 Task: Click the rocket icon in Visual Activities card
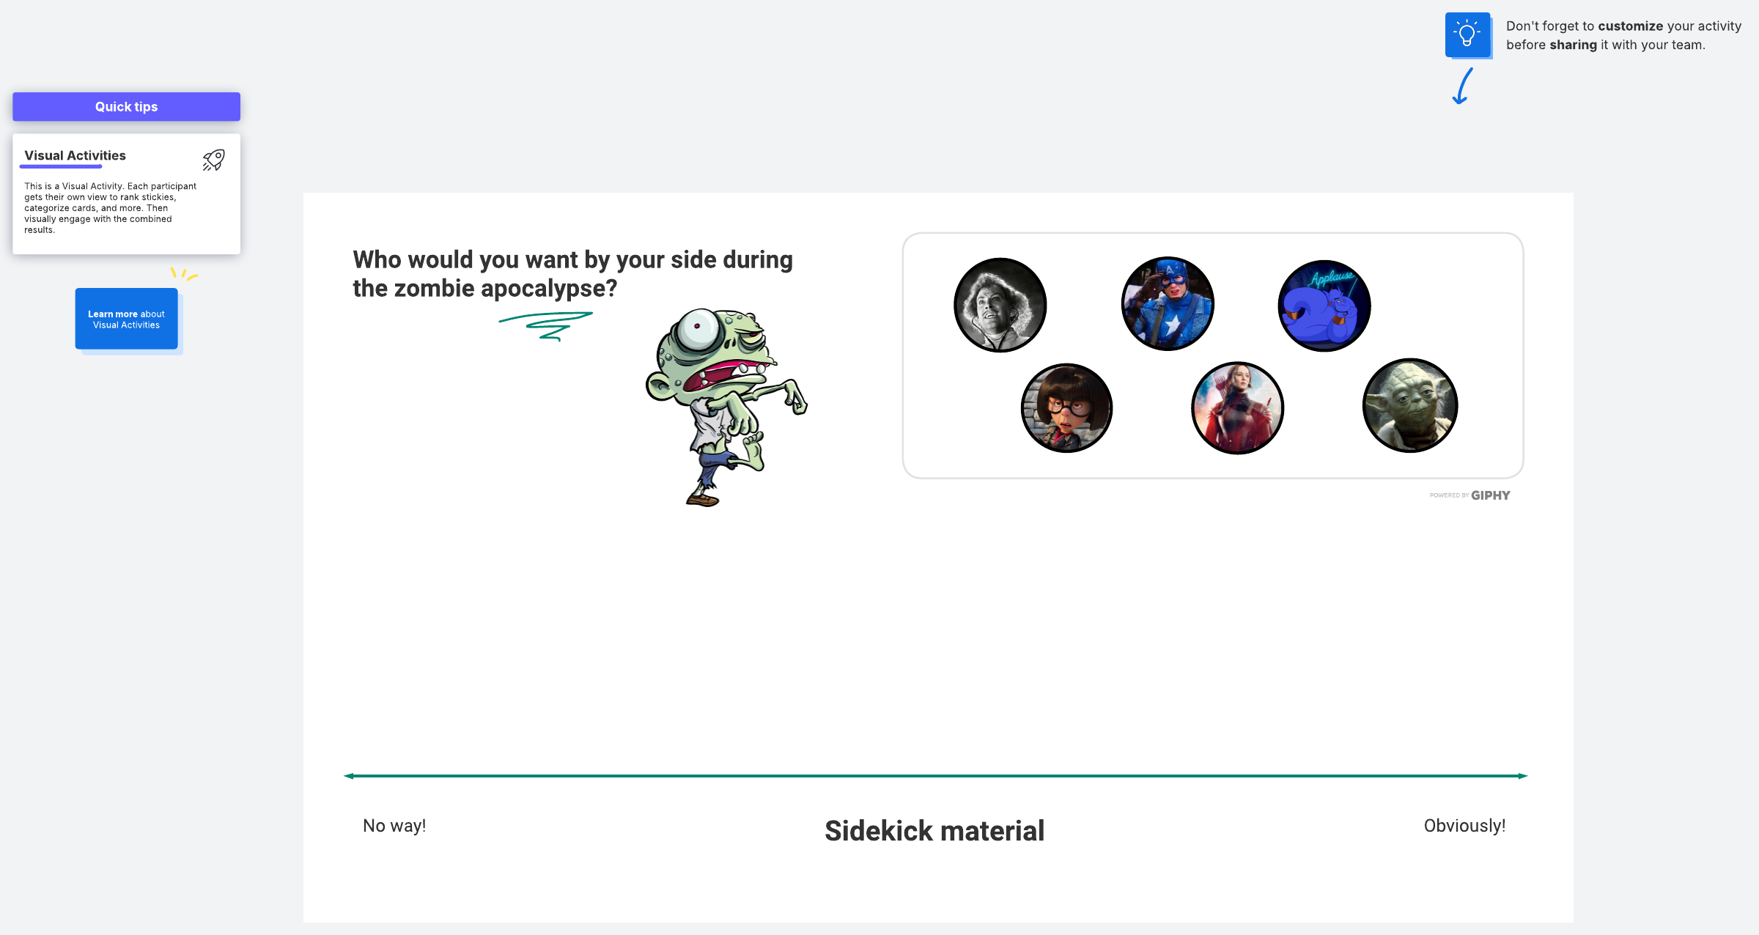[x=213, y=160]
